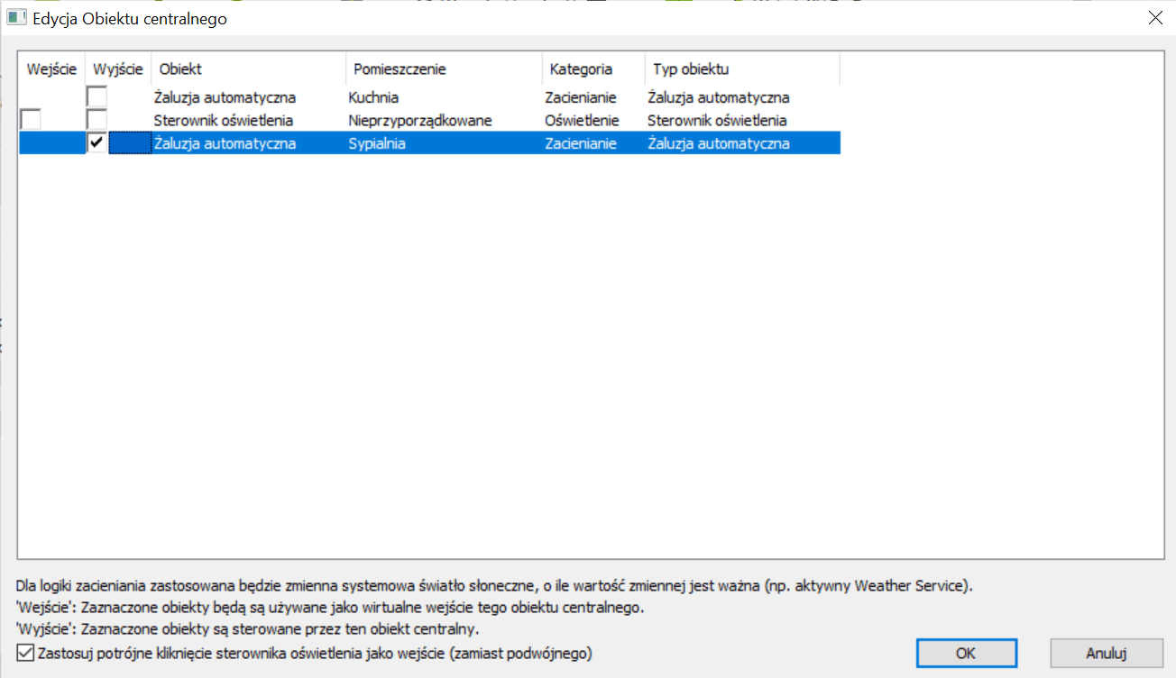Confirm the dialog with OK
Viewport: 1176px width, 678px height.
click(x=966, y=654)
